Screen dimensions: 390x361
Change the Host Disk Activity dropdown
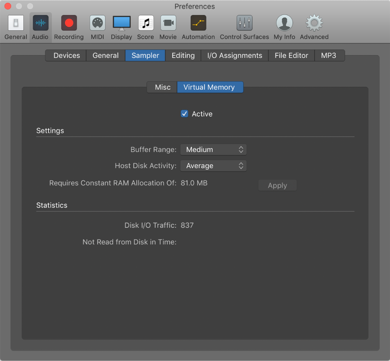213,166
